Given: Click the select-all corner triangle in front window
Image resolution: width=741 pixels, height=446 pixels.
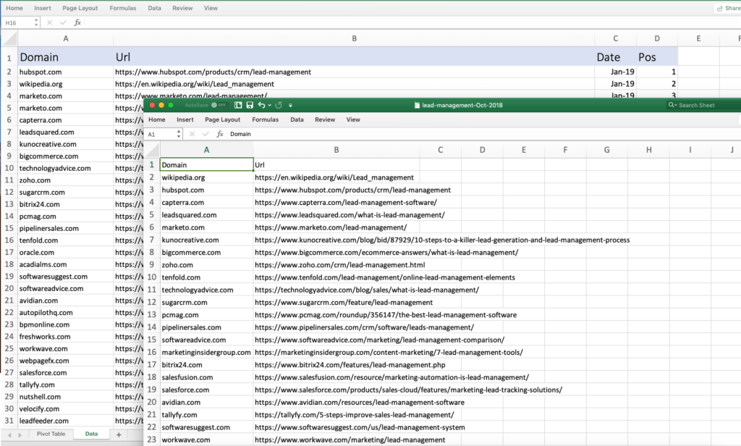Looking at the screenshot, I should (x=153, y=150).
